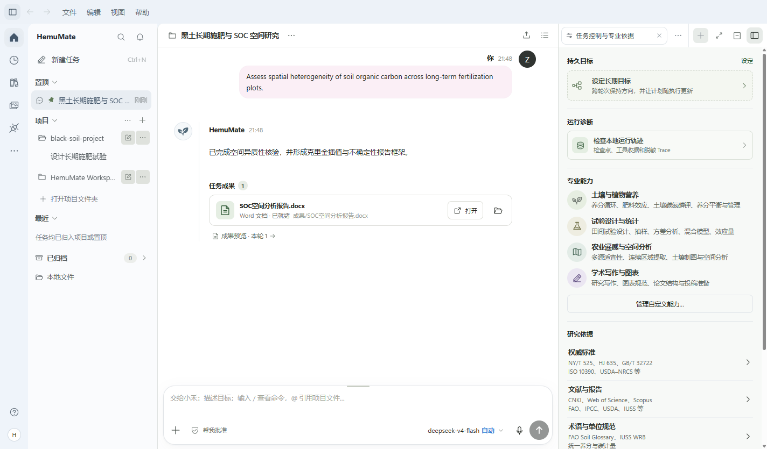767x449 pixels.
Task: Collapse the 项目 section
Action: coord(46,120)
